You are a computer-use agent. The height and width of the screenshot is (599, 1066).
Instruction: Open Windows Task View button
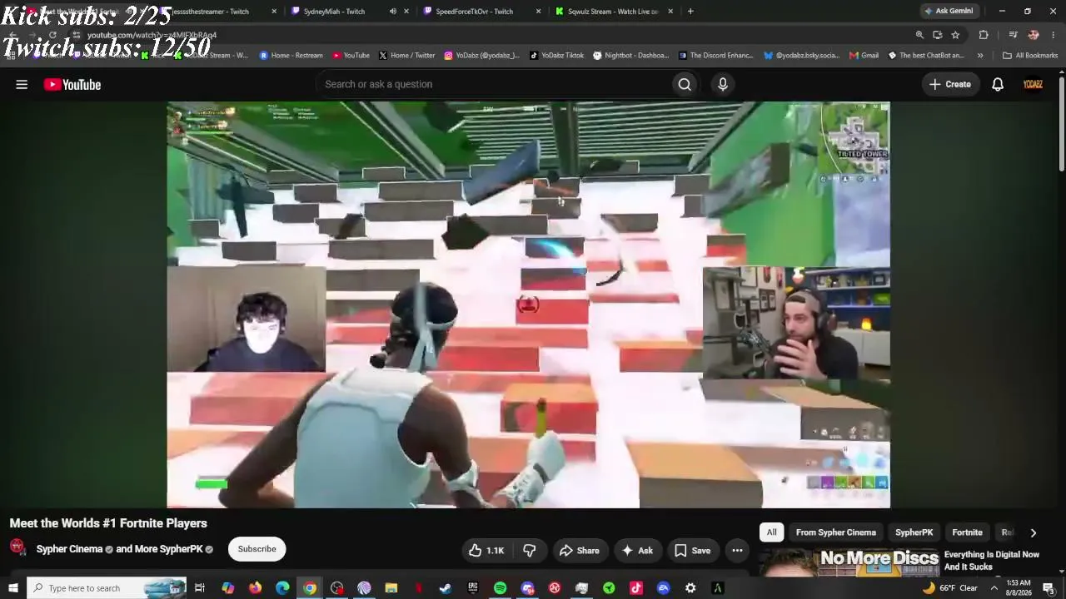click(200, 588)
